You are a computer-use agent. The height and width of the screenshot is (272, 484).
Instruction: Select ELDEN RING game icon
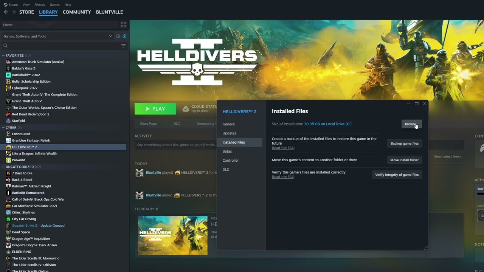tap(8, 252)
